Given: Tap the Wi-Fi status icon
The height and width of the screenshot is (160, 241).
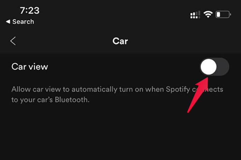Looking at the screenshot, I should click(x=208, y=14).
